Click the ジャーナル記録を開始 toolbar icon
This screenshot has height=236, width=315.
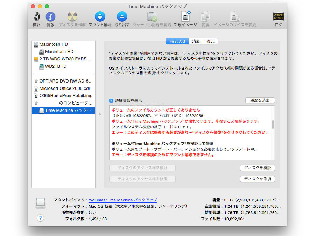[152, 16]
